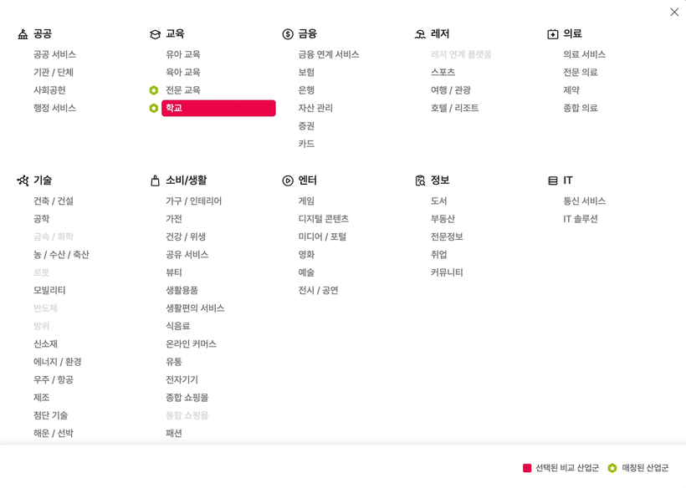Select 은행 in the finance list

(x=306, y=90)
